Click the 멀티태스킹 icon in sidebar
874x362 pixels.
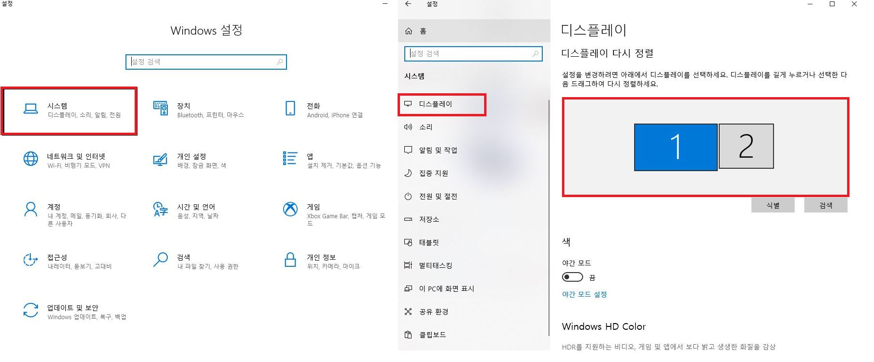point(408,265)
